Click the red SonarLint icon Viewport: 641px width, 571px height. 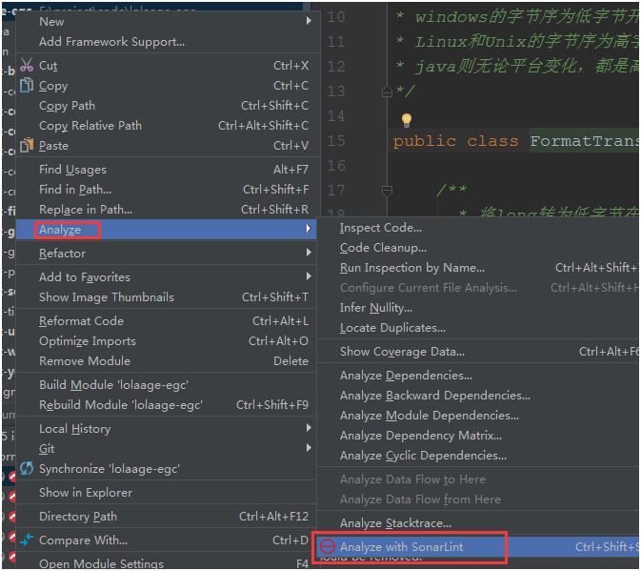(327, 546)
